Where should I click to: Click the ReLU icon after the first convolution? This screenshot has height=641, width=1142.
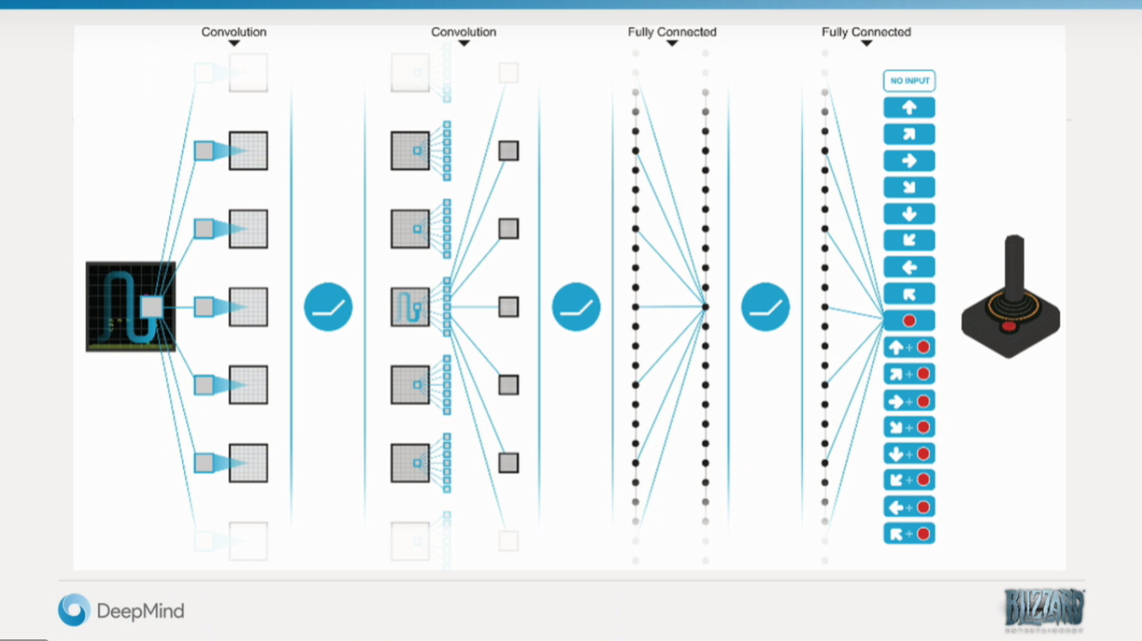click(x=328, y=306)
